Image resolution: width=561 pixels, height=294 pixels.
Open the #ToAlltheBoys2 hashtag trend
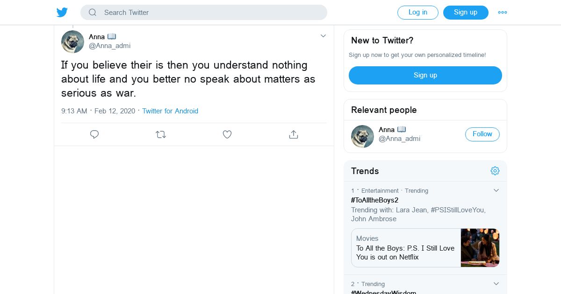point(374,200)
